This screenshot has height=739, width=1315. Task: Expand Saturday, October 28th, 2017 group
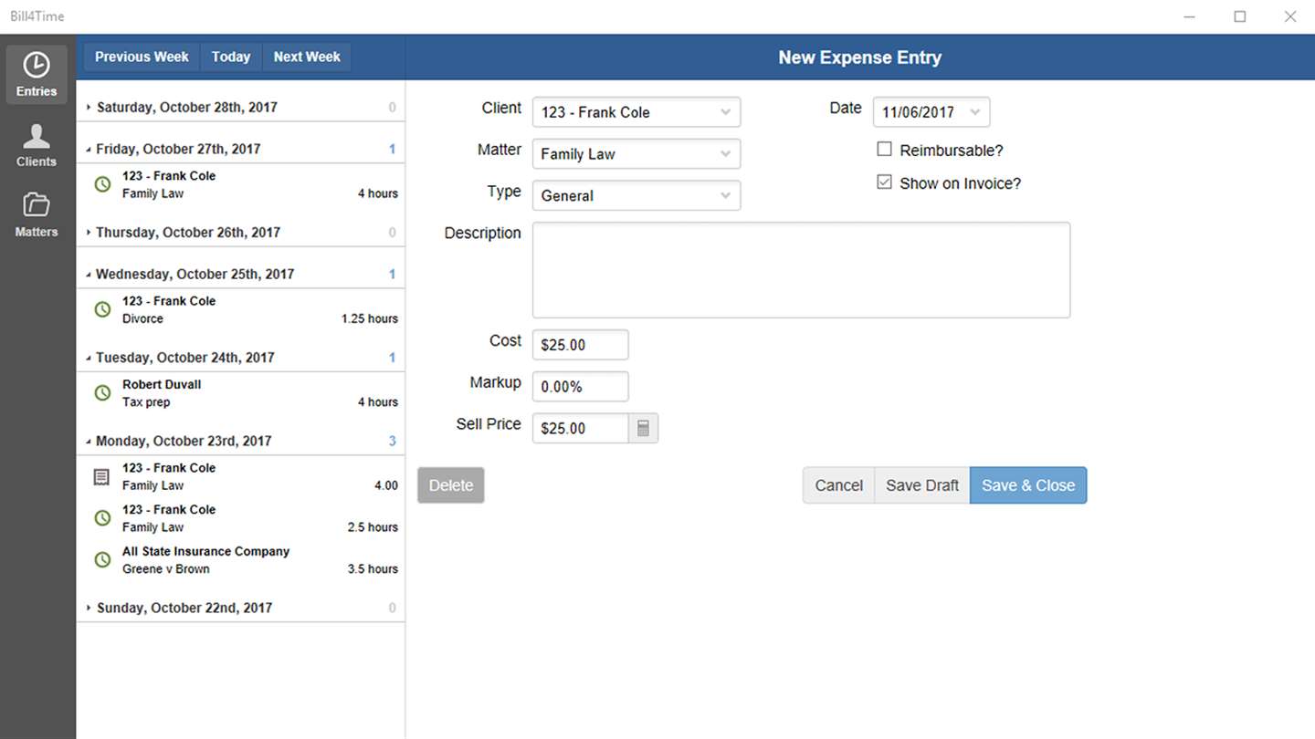pyautogui.click(x=89, y=108)
